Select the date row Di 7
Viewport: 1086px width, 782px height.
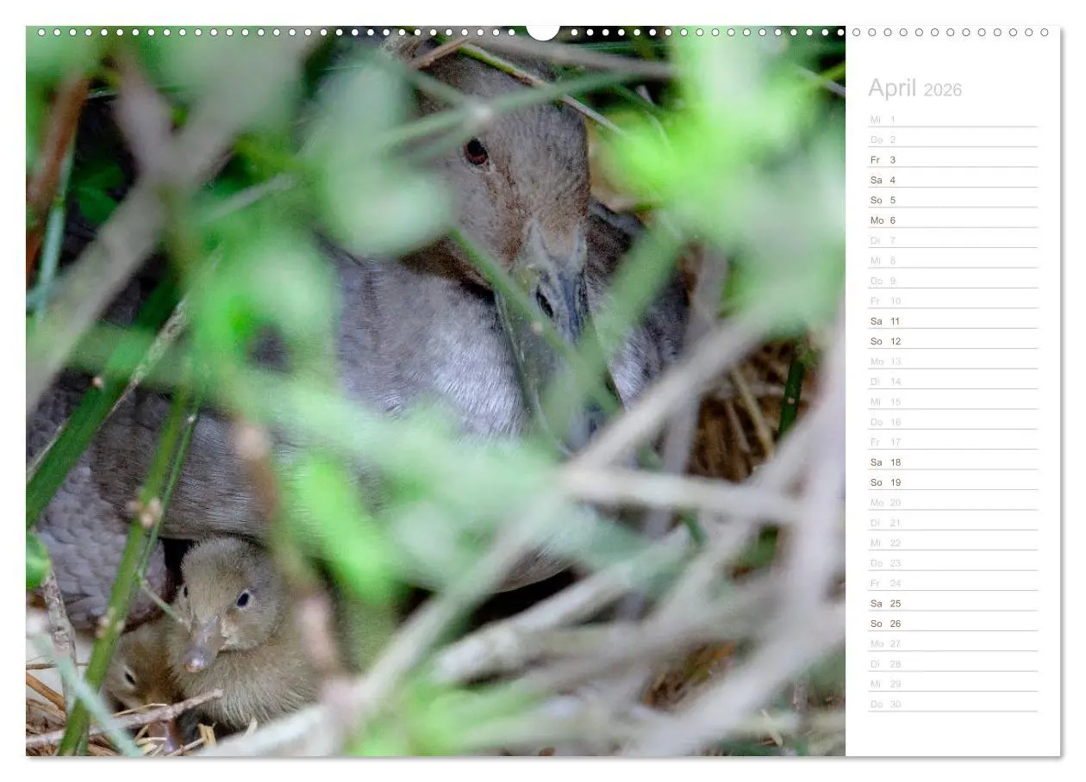click(952, 239)
